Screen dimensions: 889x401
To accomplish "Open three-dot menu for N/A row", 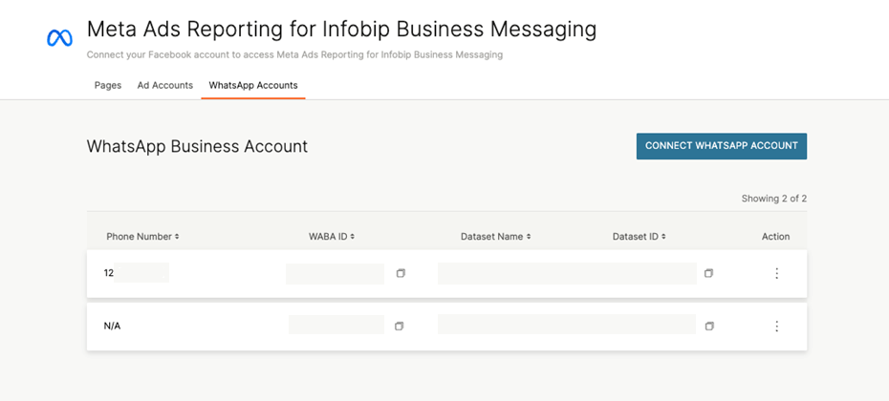I will [x=776, y=327].
